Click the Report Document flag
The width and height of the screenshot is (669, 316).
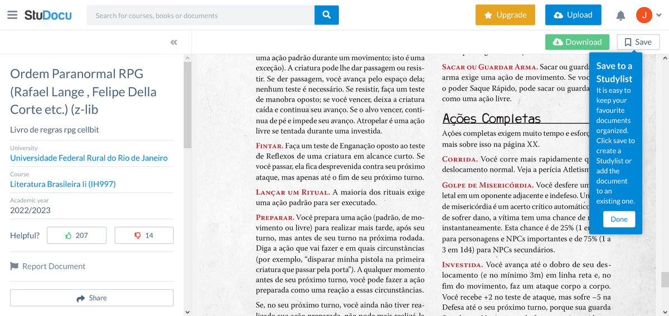[48, 266]
